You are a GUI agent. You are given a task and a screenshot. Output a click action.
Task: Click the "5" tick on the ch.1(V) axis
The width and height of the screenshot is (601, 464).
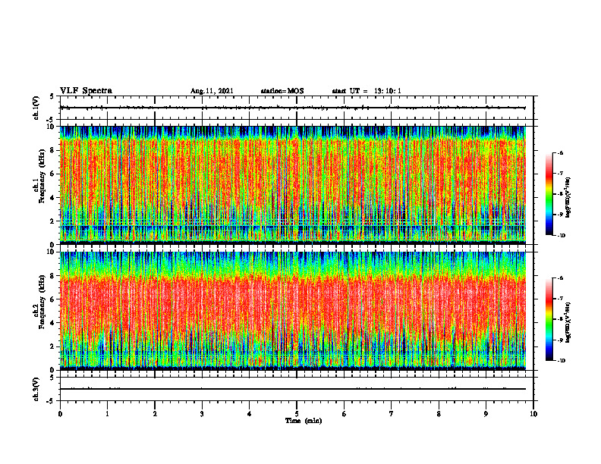pos(52,96)
